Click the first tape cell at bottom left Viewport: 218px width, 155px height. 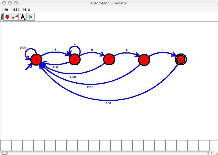[x=6, y=145]
